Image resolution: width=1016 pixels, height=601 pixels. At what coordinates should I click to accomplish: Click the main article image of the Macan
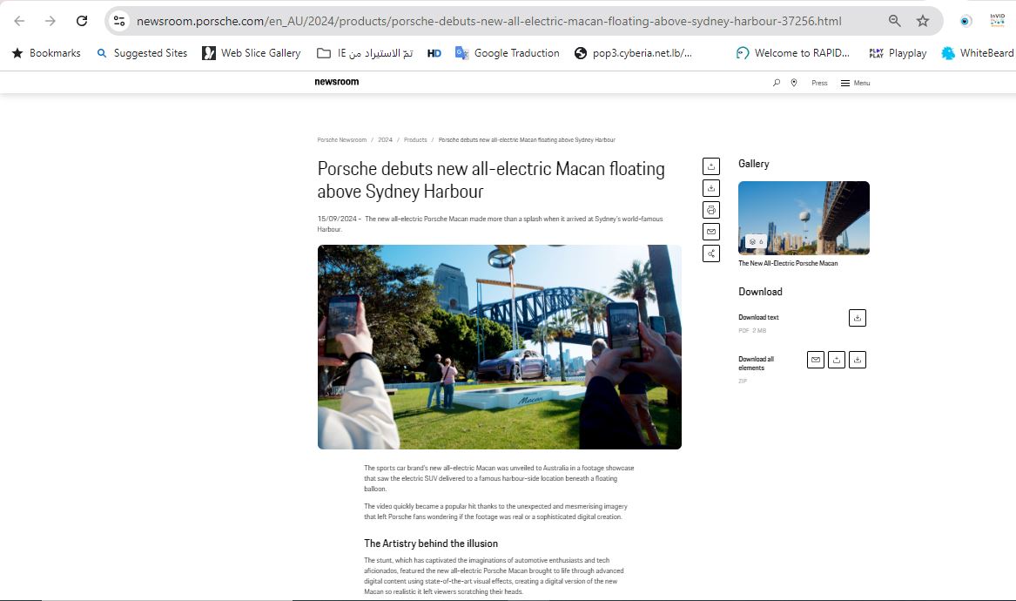click(499, 347)
